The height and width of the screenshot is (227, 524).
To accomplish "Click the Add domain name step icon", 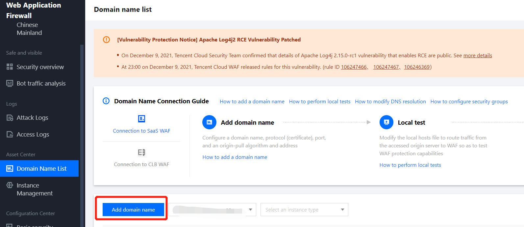I will point(209,122).
